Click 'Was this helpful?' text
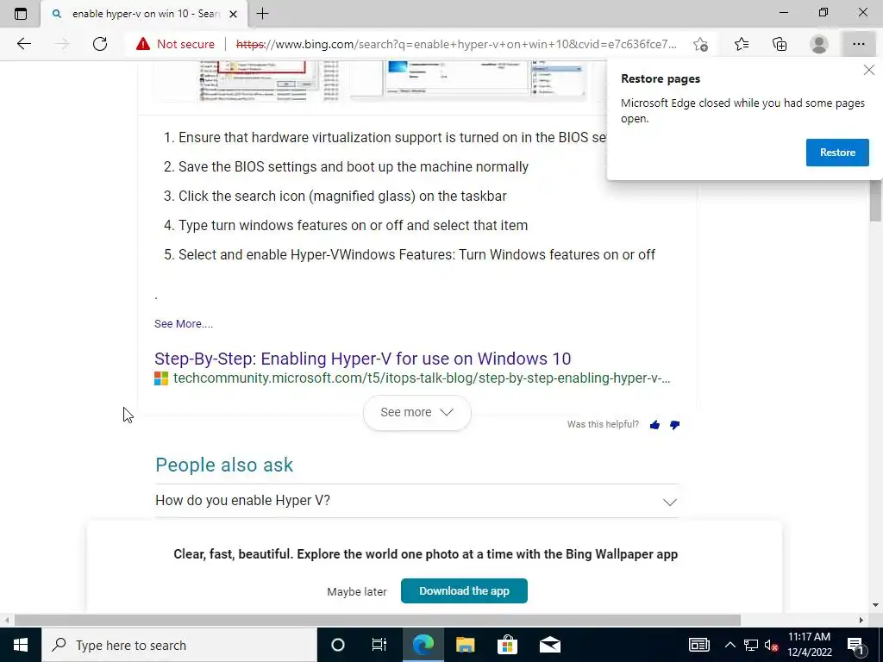 (x=603, y=424)
